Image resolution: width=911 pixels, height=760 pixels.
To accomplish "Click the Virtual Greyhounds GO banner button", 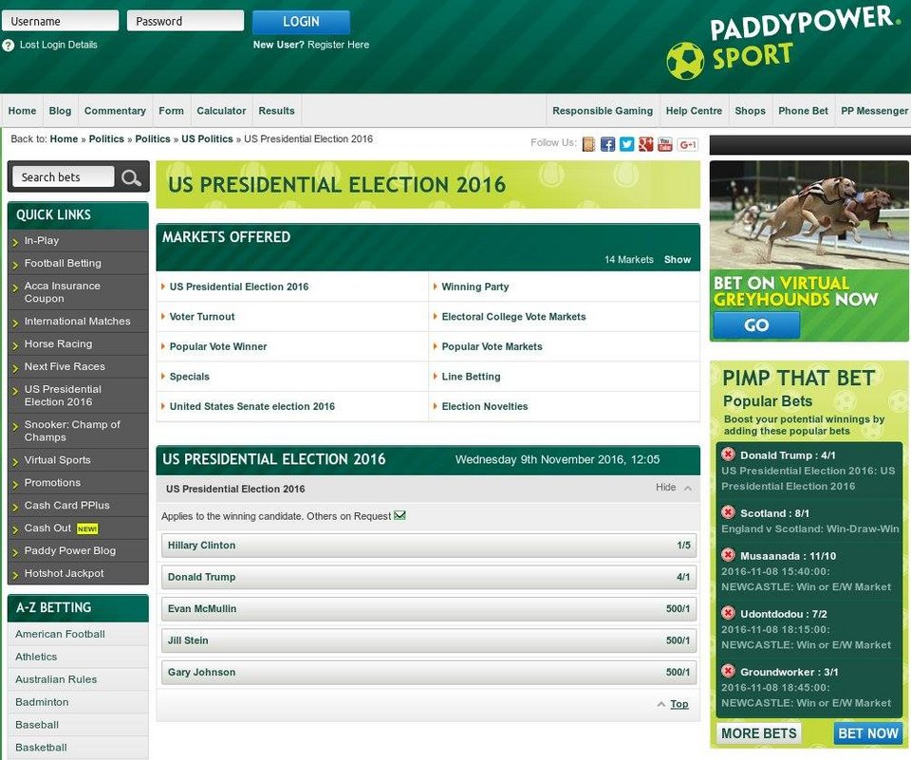I will coord(756,325).
